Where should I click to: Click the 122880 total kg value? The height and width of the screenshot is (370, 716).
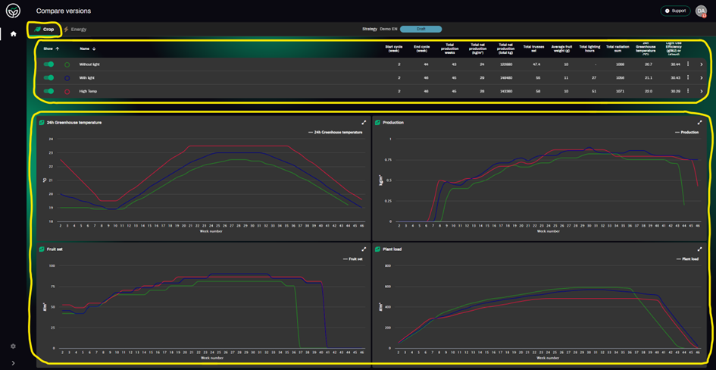(x=506, y=64)
